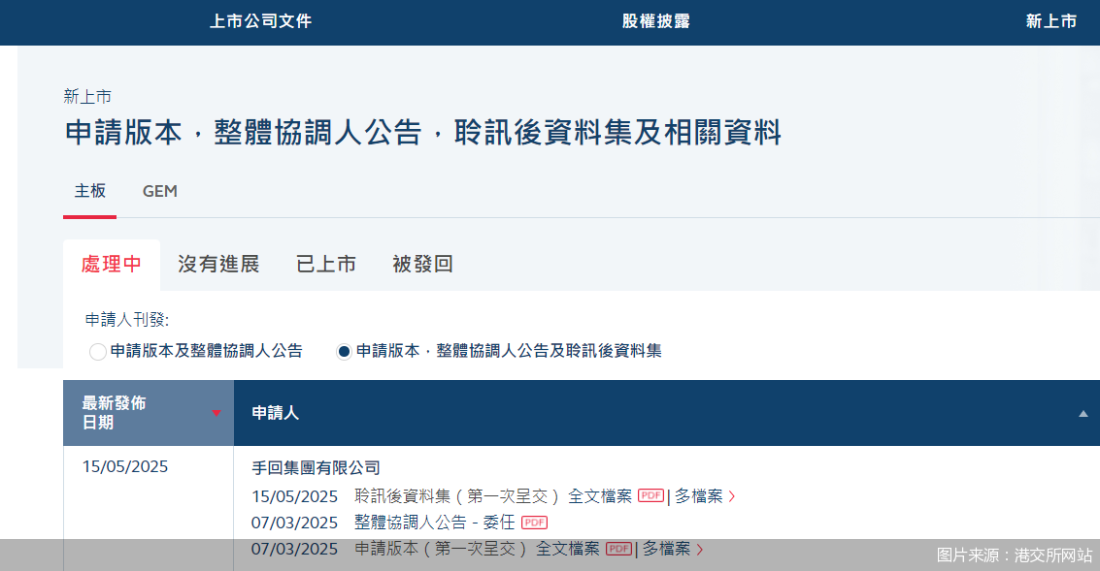The image size is (1100, 571).
Task: Click the applicant link 手回集團有限公司
Action: (x=315, y=466)
